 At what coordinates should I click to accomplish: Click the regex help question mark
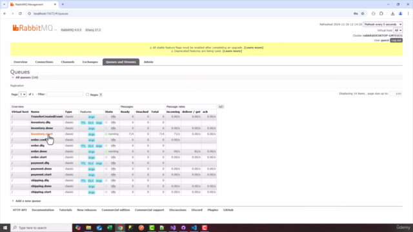coord(101,95)
